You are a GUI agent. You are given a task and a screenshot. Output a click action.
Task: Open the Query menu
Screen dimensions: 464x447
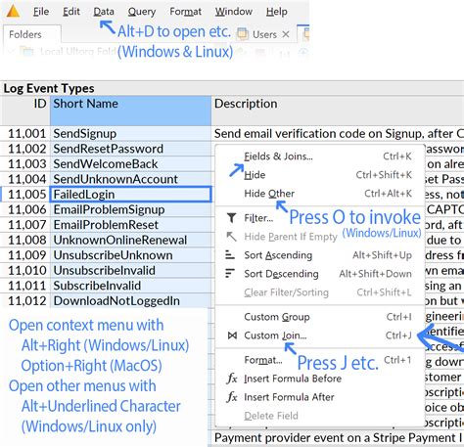click(x=142, y=12)
